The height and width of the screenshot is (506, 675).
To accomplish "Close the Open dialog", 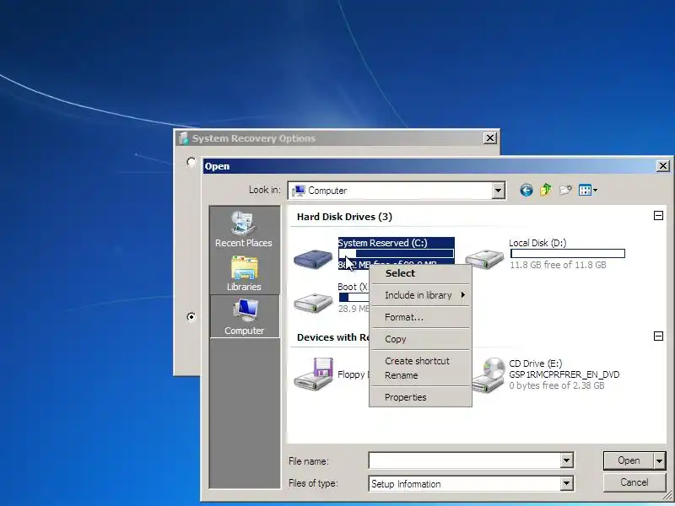I will point(663,165).
